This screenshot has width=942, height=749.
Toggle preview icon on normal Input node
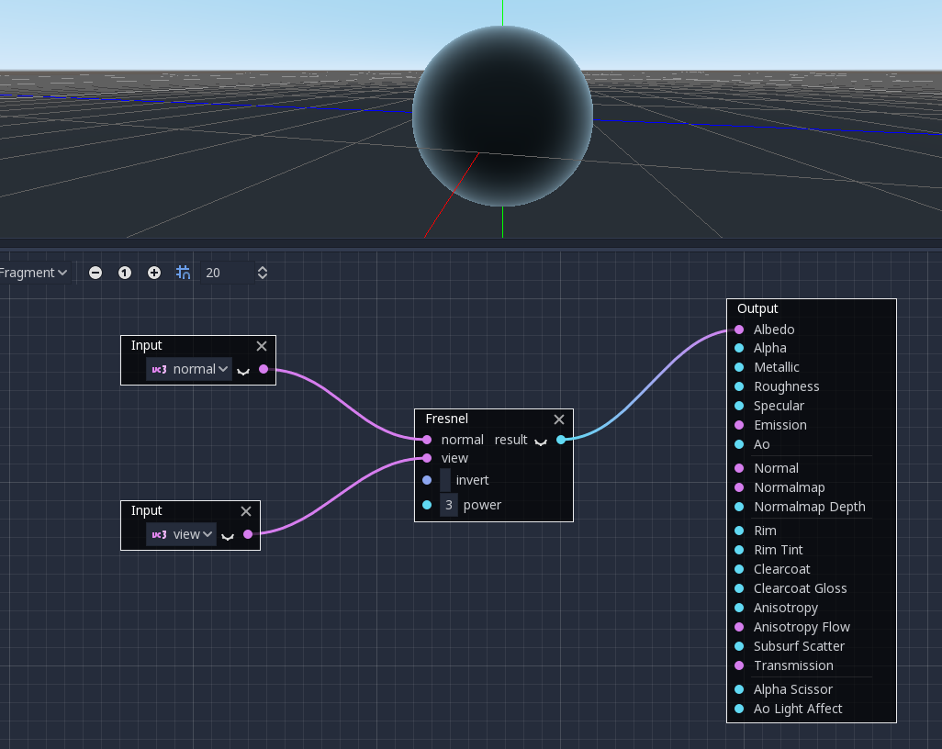243,371
